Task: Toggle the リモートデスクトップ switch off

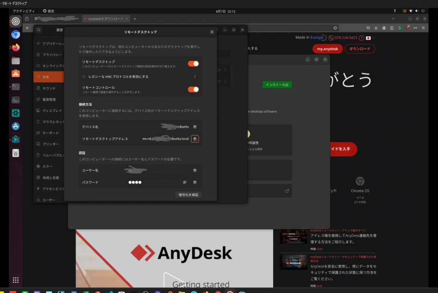Action: coord(193,64)
